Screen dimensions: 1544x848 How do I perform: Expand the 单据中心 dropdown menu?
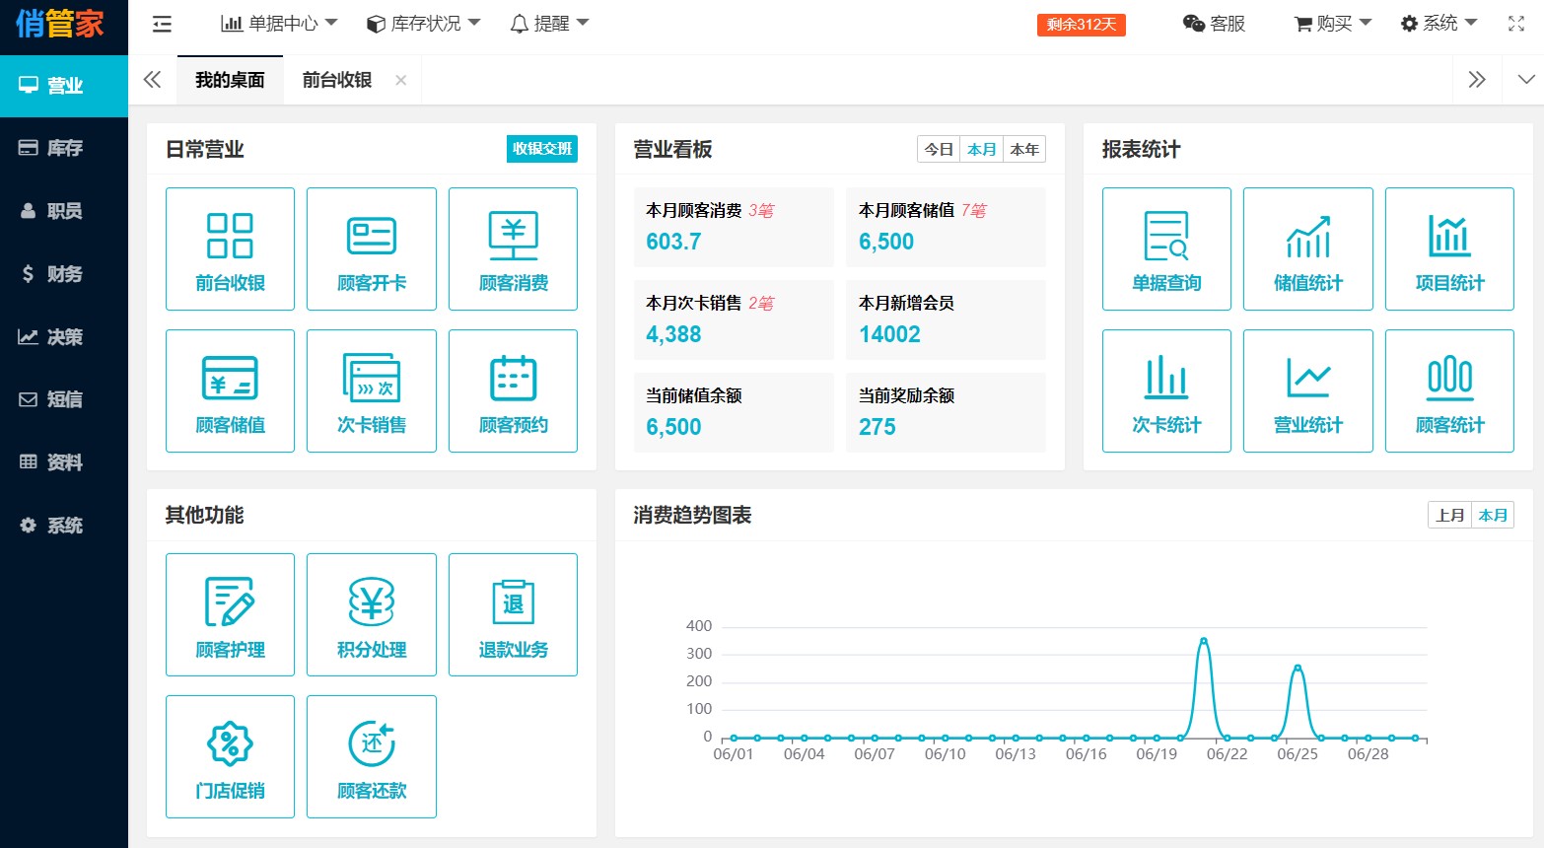coord(279,24)
